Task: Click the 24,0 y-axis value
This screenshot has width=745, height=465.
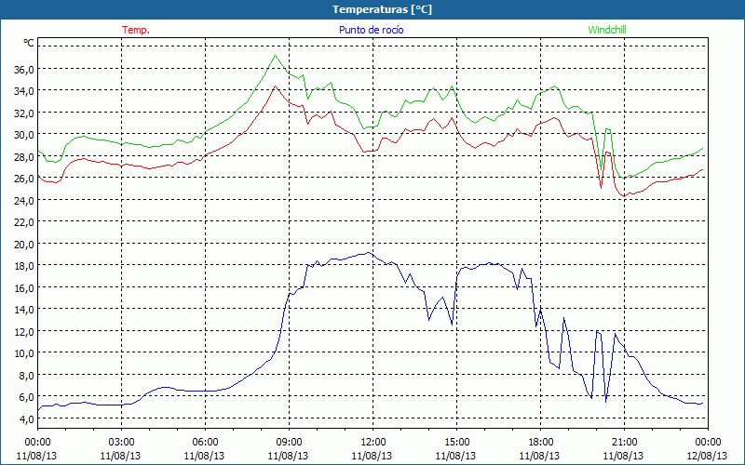Action: (x=24, y=201)
